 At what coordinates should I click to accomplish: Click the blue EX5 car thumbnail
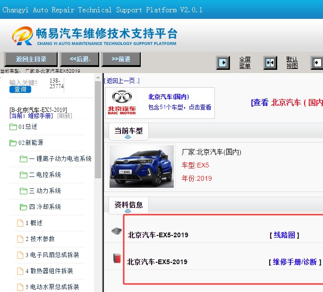pos(142,167)
